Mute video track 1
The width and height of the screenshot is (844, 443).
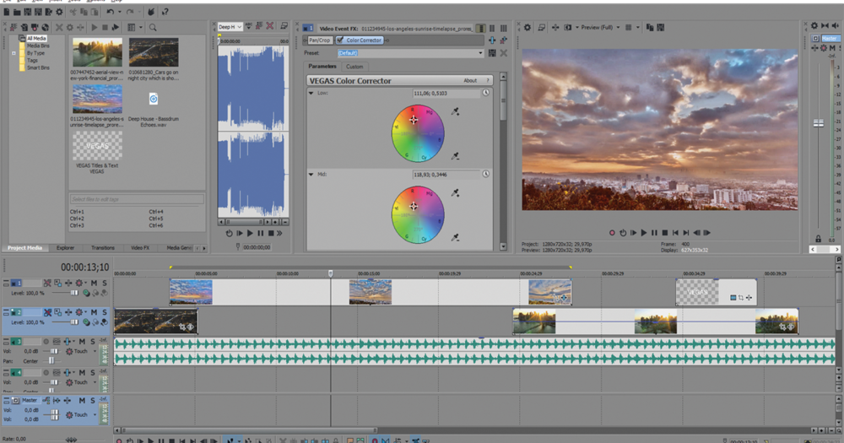point(94,283)
